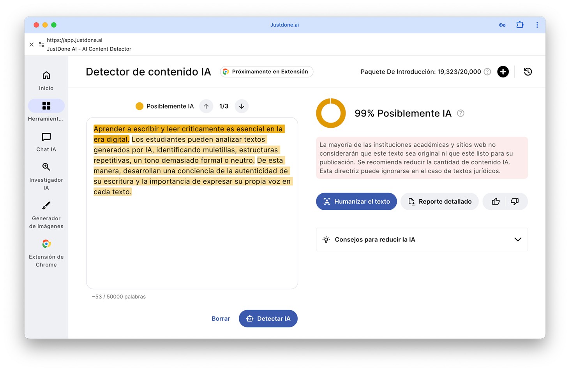Image resolution: width=570 pixels, height=371 pixels.
Task: Select the Herramientas tools icon
Action: (46, 105)
